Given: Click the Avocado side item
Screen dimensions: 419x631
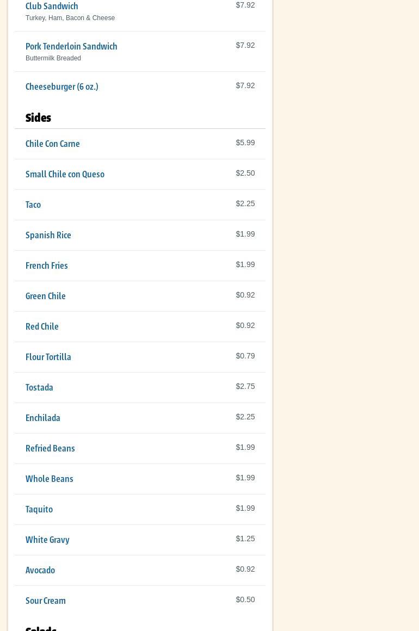Looking at the screenshot, I should (x=40, y=570).
